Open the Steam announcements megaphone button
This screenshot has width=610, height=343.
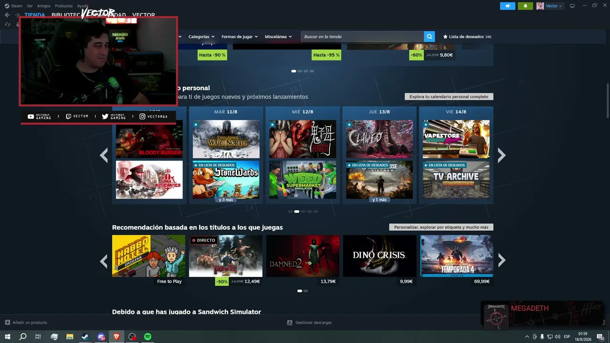[x=508, y=6]
